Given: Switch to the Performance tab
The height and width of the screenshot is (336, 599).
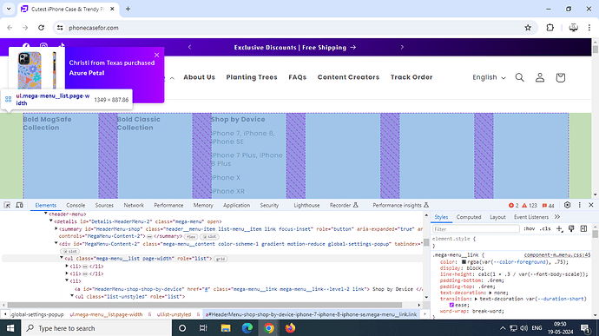Looking at the screenshot, I should pyautogui.click(x=168, y=205).
